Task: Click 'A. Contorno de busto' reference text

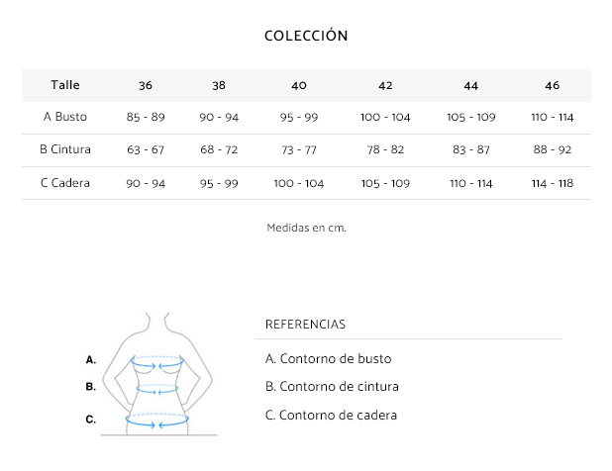Action: pos(328,359)
